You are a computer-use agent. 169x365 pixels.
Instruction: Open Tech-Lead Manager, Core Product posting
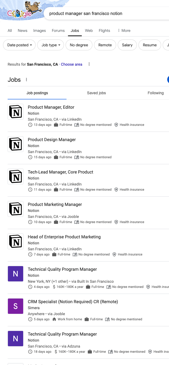(x=61, y=172)
